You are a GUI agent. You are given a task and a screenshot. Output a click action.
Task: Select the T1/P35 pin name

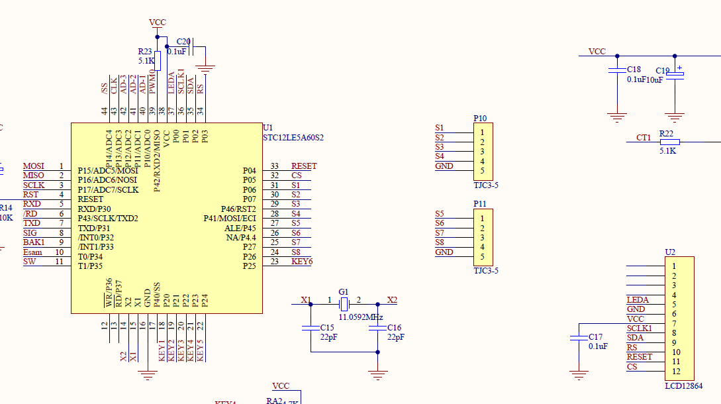tap(90, 266)
